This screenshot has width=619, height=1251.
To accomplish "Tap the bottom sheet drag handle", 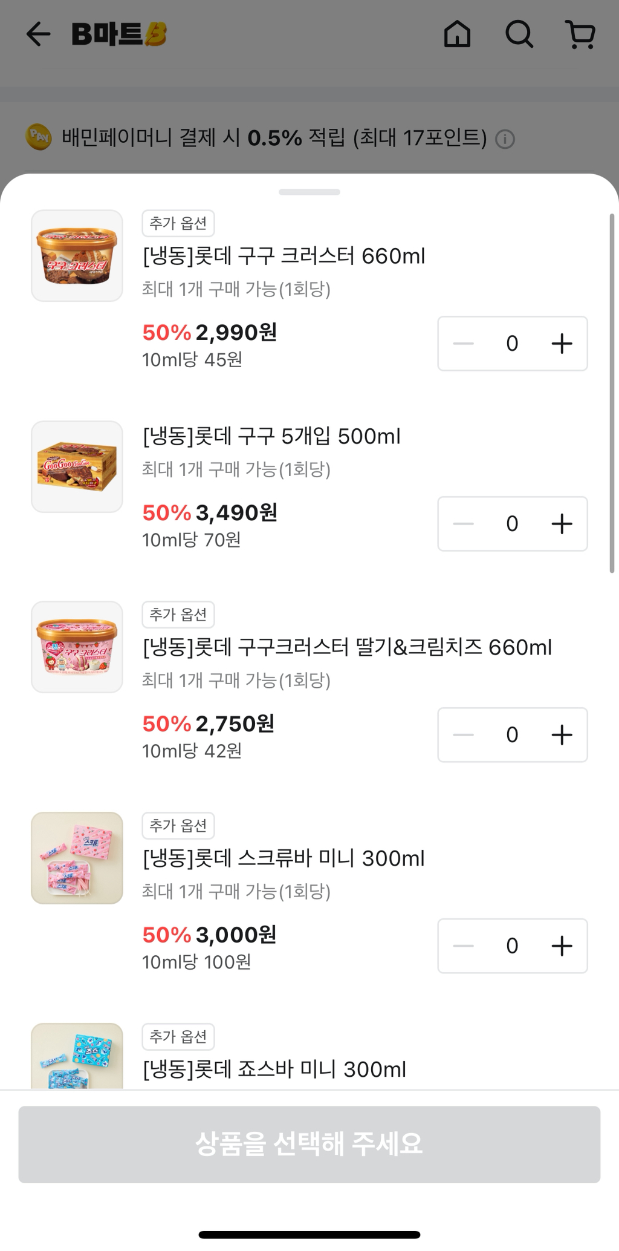I will point(309,192).
